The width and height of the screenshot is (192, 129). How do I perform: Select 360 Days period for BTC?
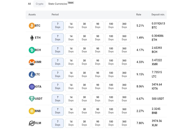[124, 26]
